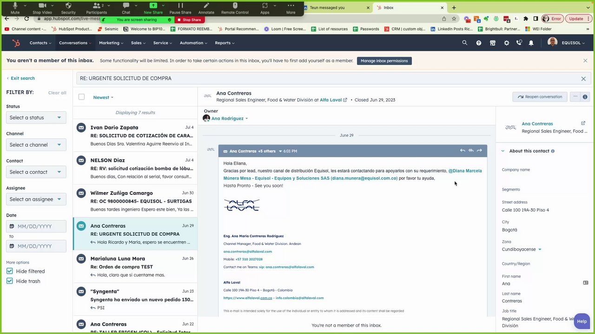Click the start date MM/DD/YYYY field

point(36,226)
